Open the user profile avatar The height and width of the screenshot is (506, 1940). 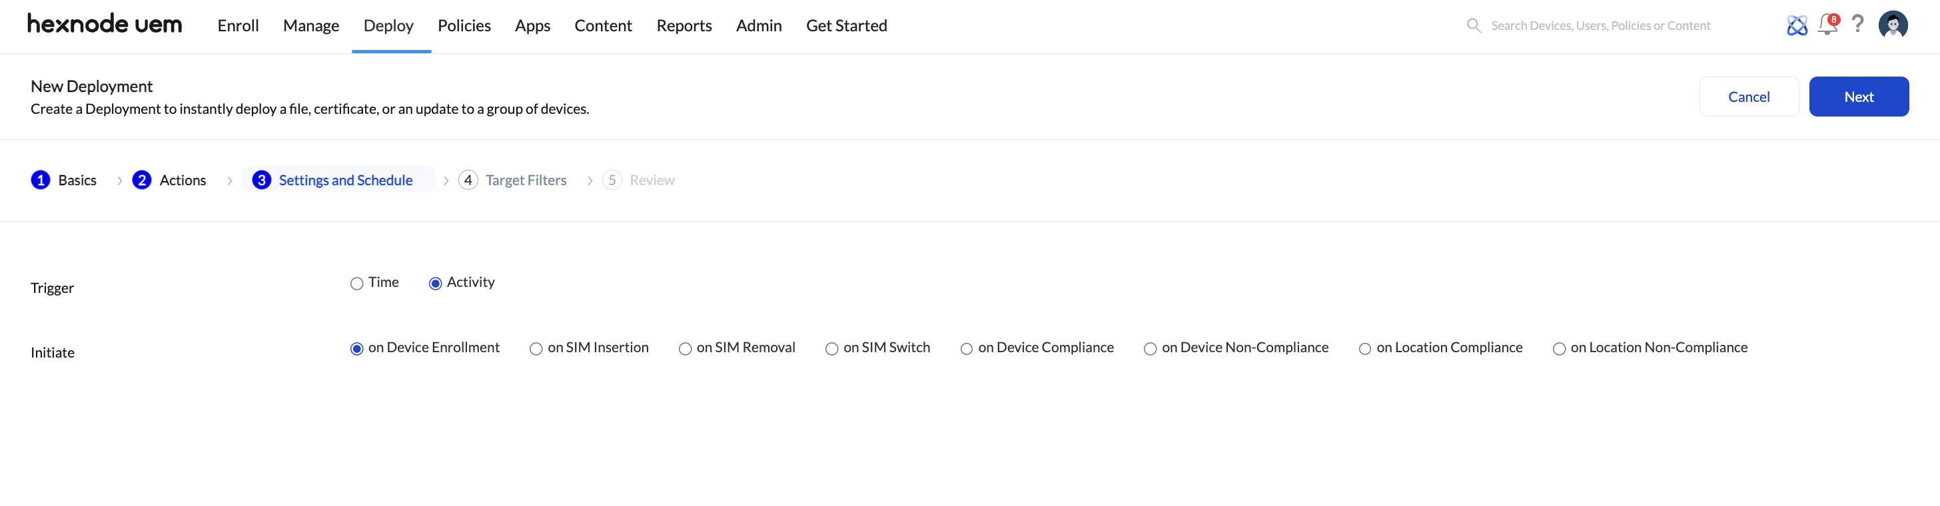coord(1893,25)
